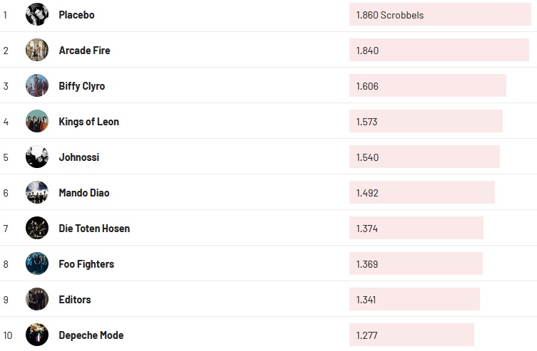
Task: Open the Mando Diao avatar image
Action: (x=37, y=193)
